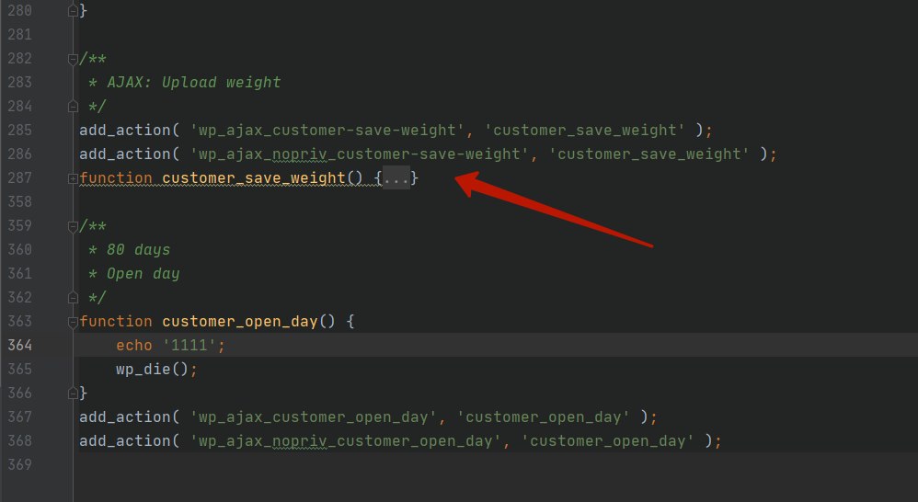Click the function keyword on line 287
Viewport: 918px width, 502px height.
[116, 177]
